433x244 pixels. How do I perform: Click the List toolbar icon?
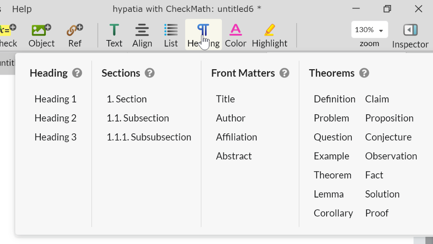171,30
